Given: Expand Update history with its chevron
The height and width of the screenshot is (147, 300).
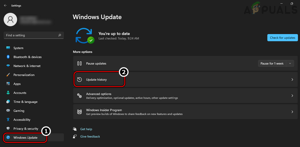Looking at the screenshot, I should [292, 80].
